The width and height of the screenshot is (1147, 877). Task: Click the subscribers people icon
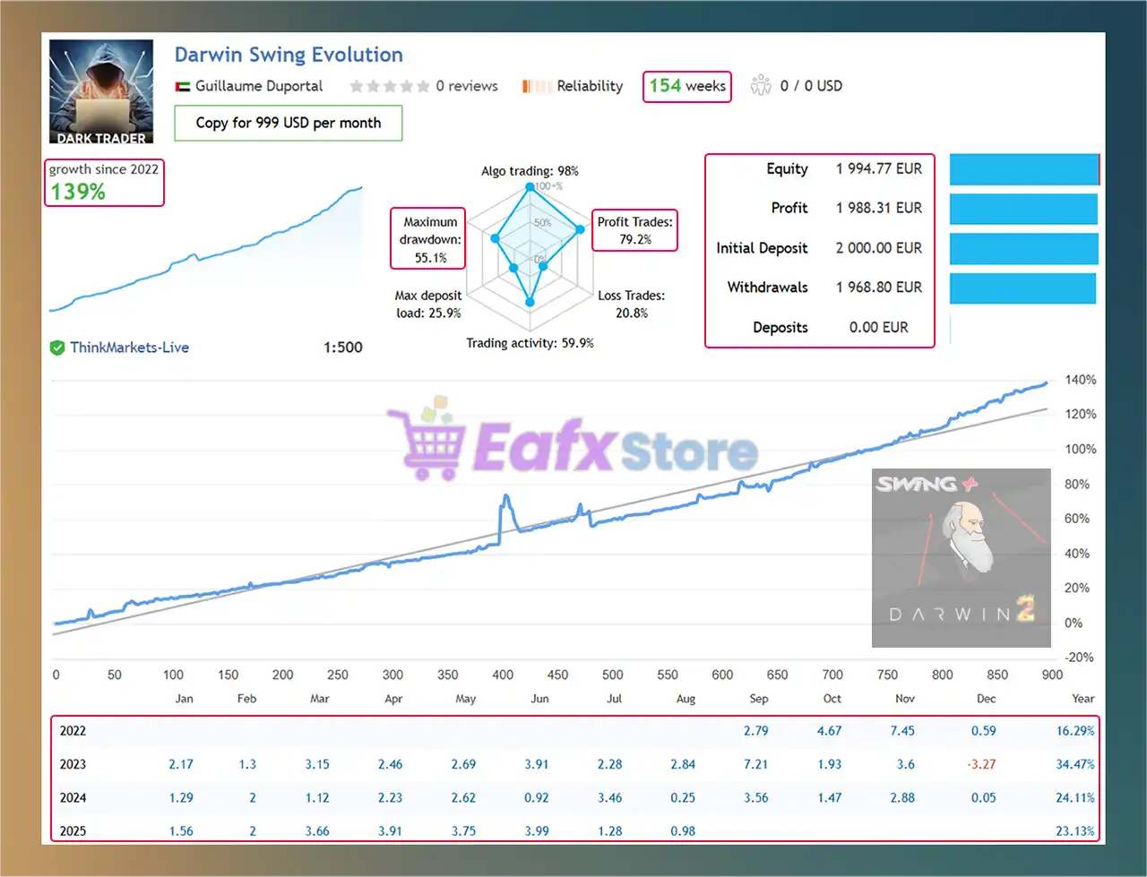coord(761,85)
